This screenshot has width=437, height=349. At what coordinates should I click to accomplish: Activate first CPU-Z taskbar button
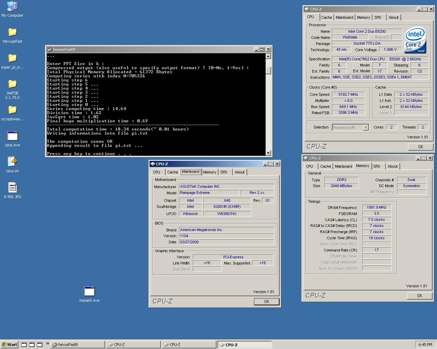tap(133, 345)
